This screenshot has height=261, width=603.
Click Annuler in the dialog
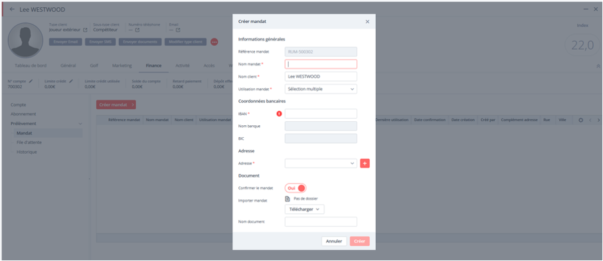tap(334, 241)
